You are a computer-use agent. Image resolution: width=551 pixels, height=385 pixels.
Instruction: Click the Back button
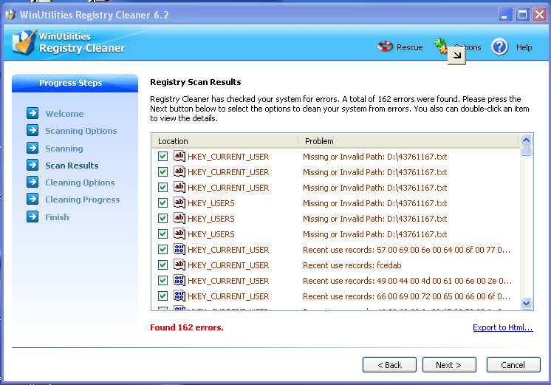pyautogui.click(x=389, y=365)
